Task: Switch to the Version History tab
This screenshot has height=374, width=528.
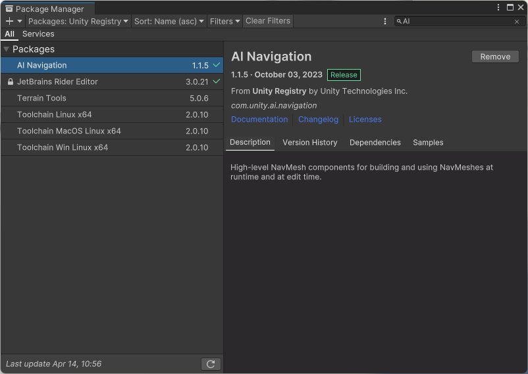Action: (x=310, y=143)
